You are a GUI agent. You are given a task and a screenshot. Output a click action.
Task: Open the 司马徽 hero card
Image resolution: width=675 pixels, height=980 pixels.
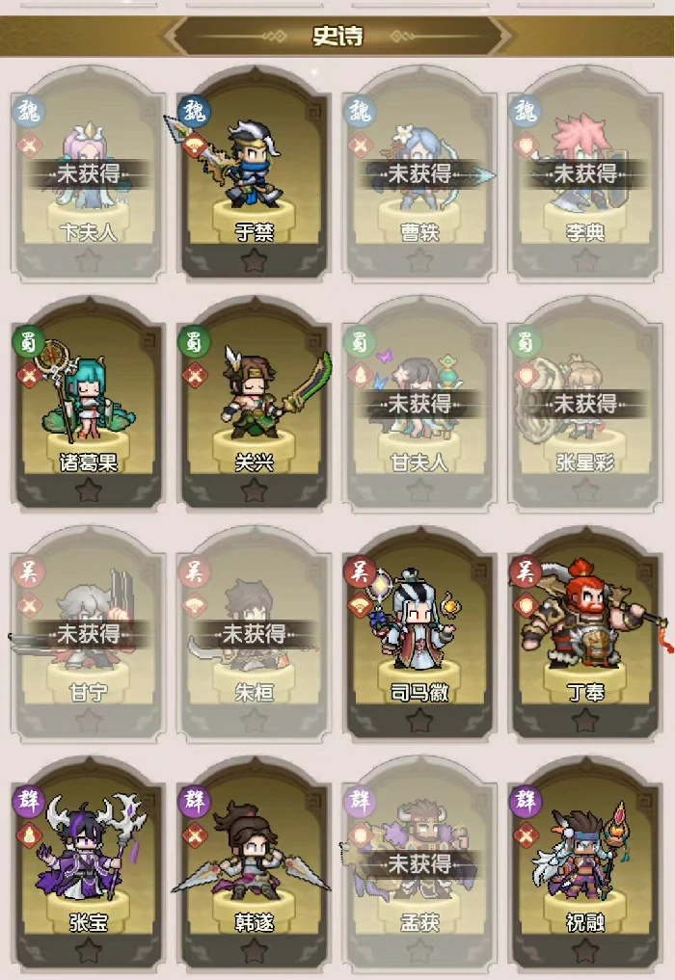(419, 632)
